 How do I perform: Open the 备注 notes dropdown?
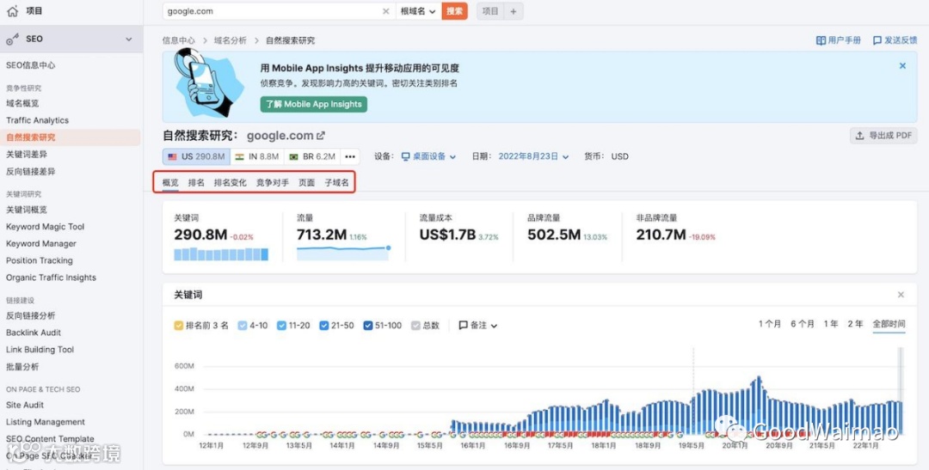pos(478,326)
